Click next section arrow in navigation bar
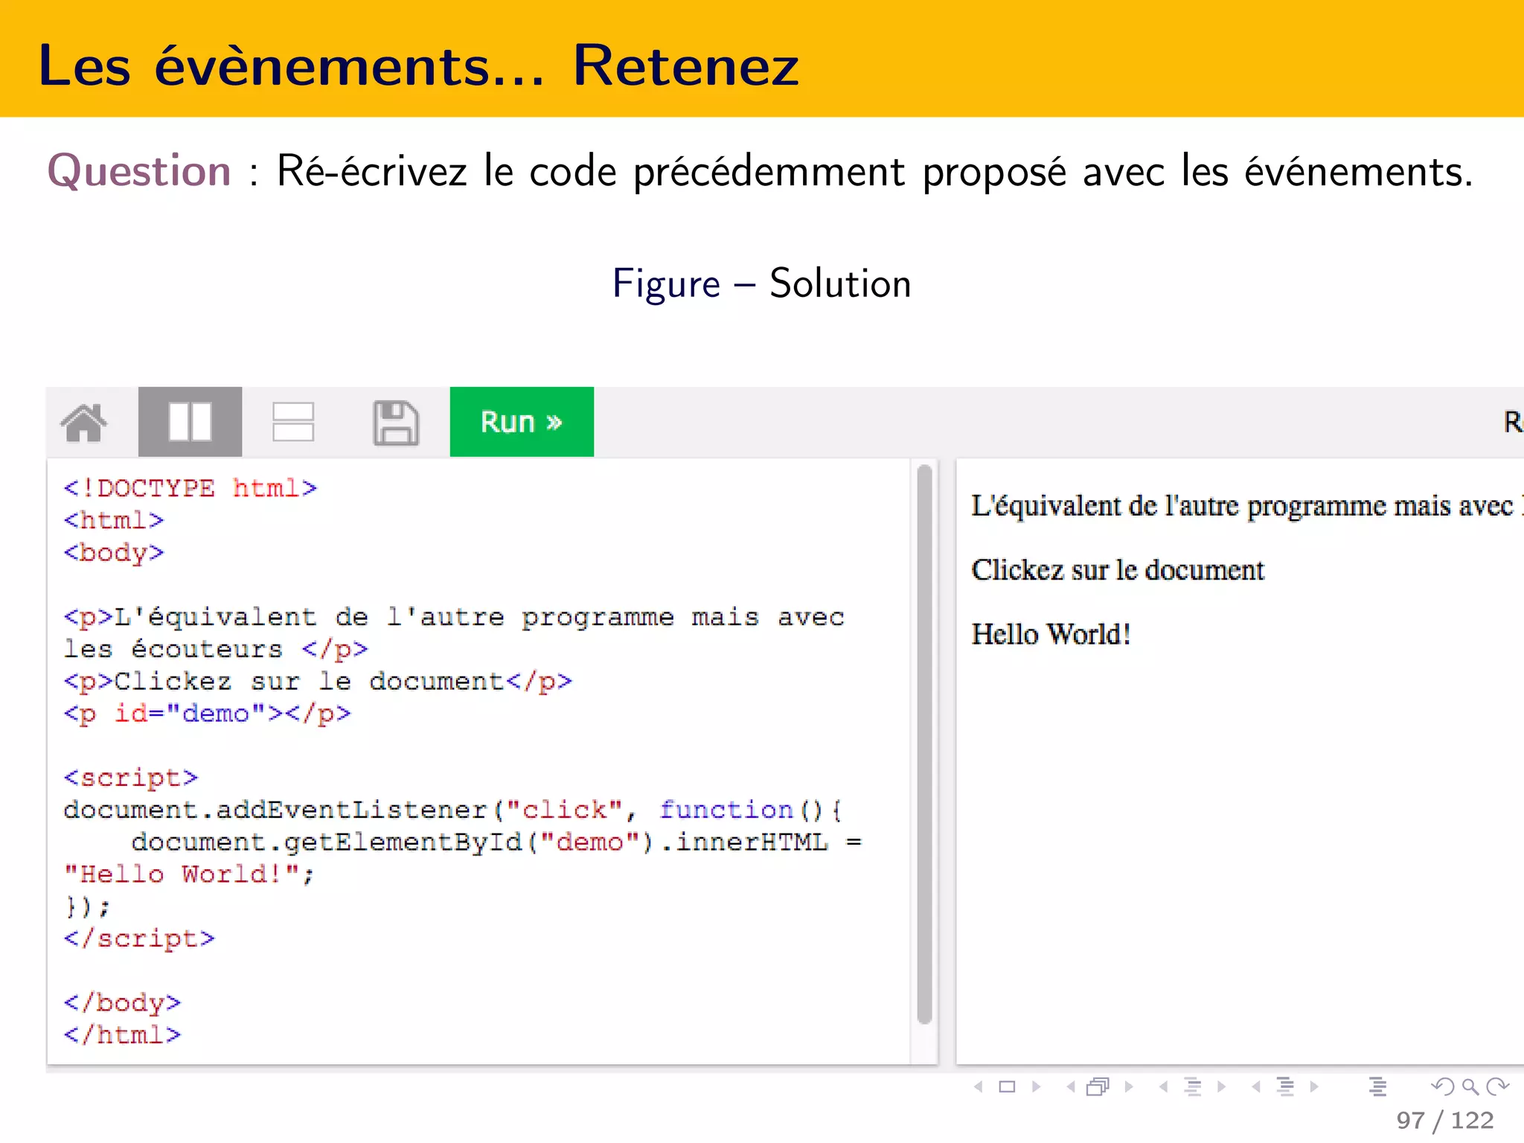Image resolution: width=1524 pixels, height=1143 pixels. [1314, 1087]
